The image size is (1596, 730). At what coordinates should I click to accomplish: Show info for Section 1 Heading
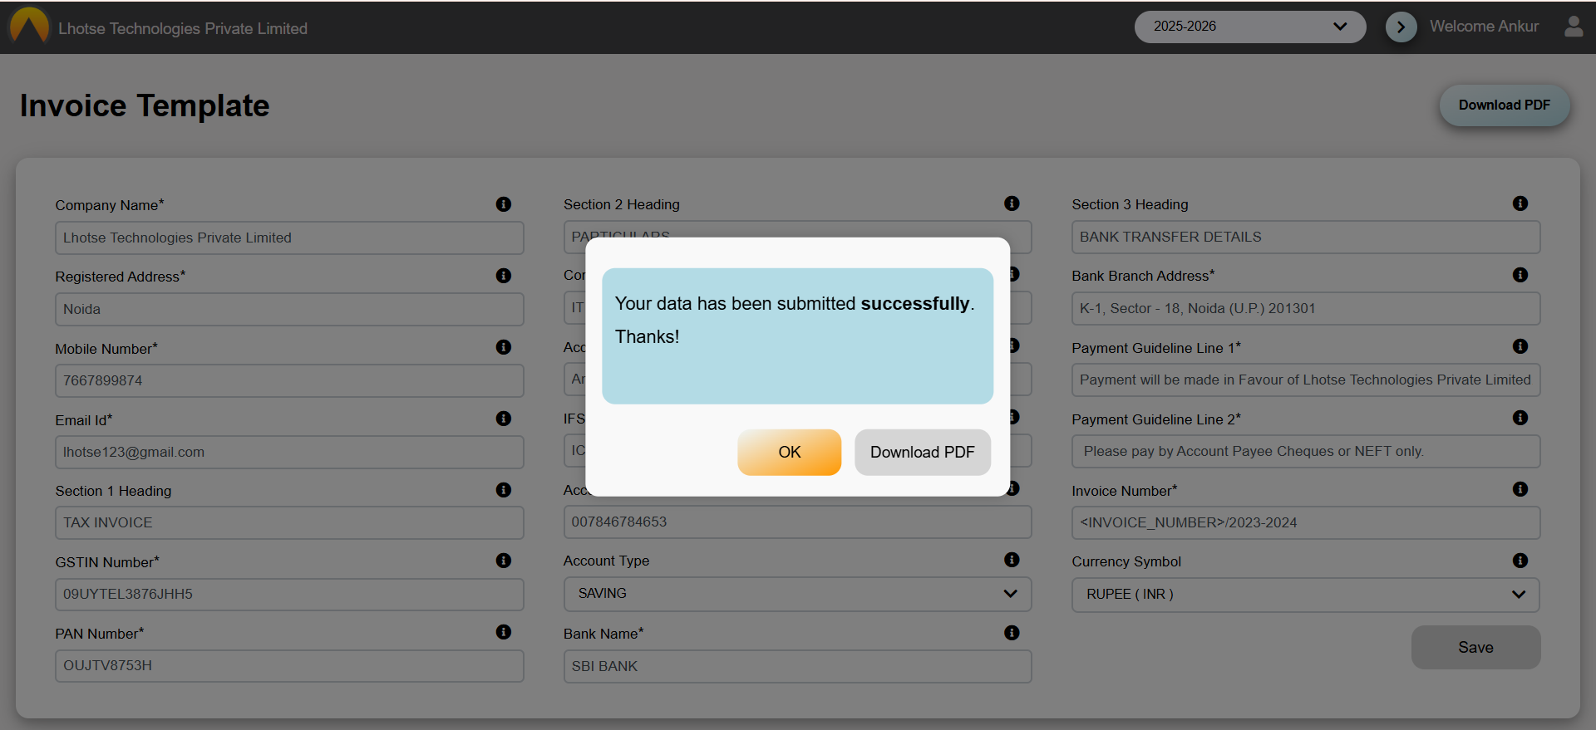pyautogui.click(x=504, y=490)
